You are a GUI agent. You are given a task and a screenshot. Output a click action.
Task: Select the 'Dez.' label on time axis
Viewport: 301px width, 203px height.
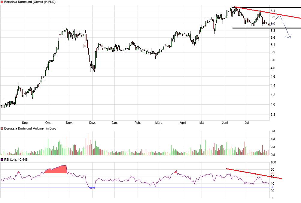(92, 123)
